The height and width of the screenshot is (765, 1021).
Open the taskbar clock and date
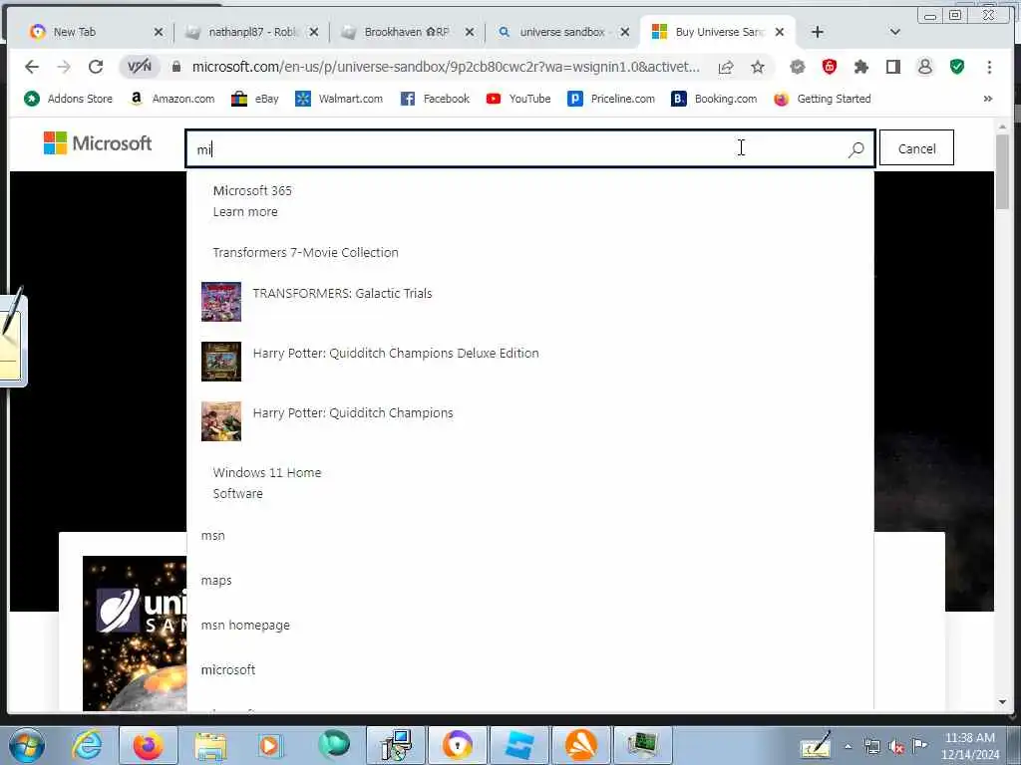point(970,746)
